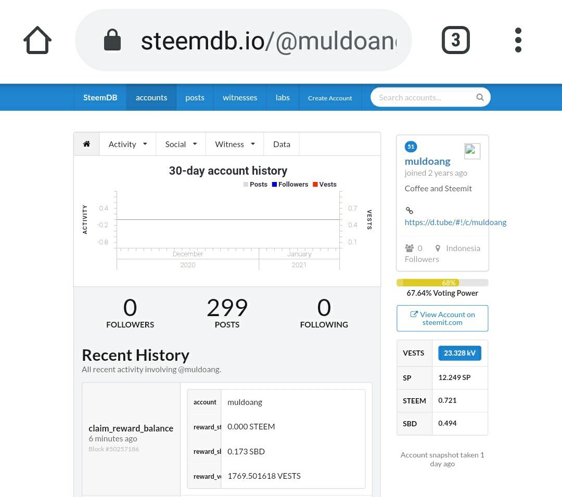Click the Recent History heading

135,355
